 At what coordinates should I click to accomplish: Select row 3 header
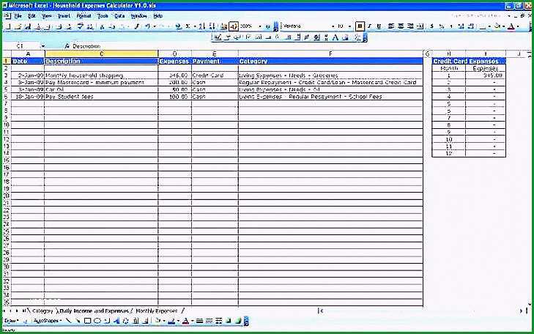coord(7,75)
